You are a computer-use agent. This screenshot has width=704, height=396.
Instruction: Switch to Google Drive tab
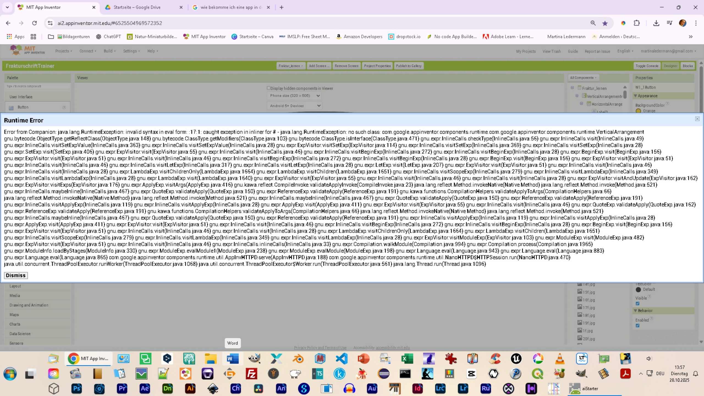click(x=137, y=7)
